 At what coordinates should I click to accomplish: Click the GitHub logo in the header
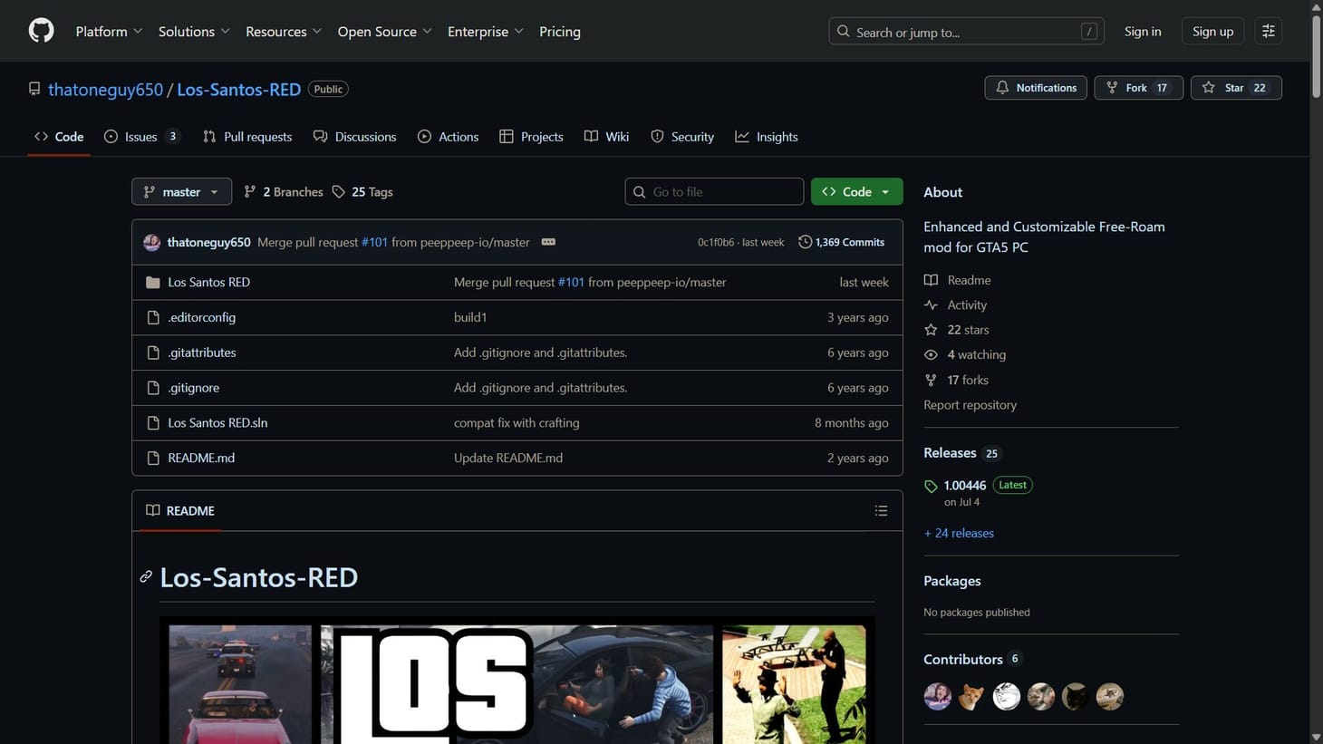pos(40,30)
